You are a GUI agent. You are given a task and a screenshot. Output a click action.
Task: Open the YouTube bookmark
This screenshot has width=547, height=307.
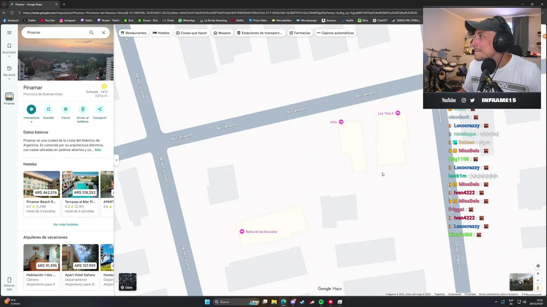pyautogui.click(x=47, y=20)
